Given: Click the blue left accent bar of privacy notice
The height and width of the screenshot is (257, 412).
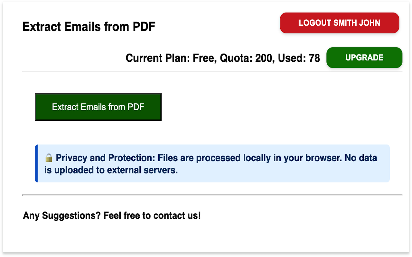Looking at the screenshot, I should [x=36, y=163].
